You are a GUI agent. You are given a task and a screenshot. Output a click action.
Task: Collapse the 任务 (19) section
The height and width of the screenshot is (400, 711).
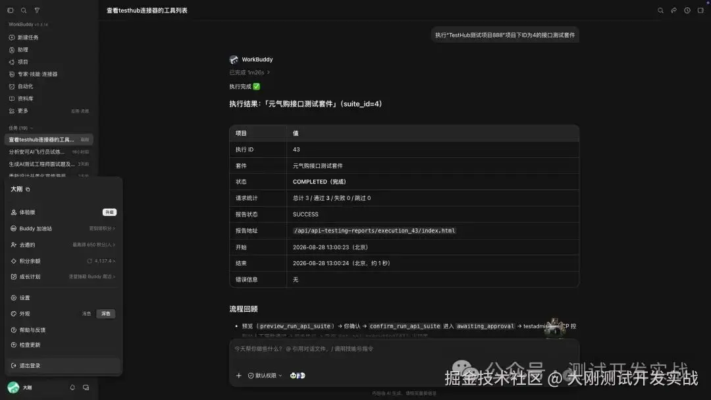[x=21, y=128]
